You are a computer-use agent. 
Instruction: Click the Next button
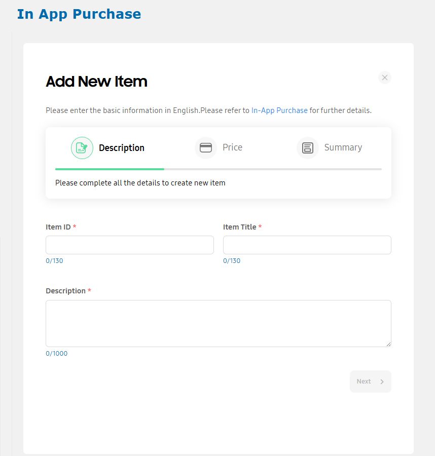coord(371,381)
